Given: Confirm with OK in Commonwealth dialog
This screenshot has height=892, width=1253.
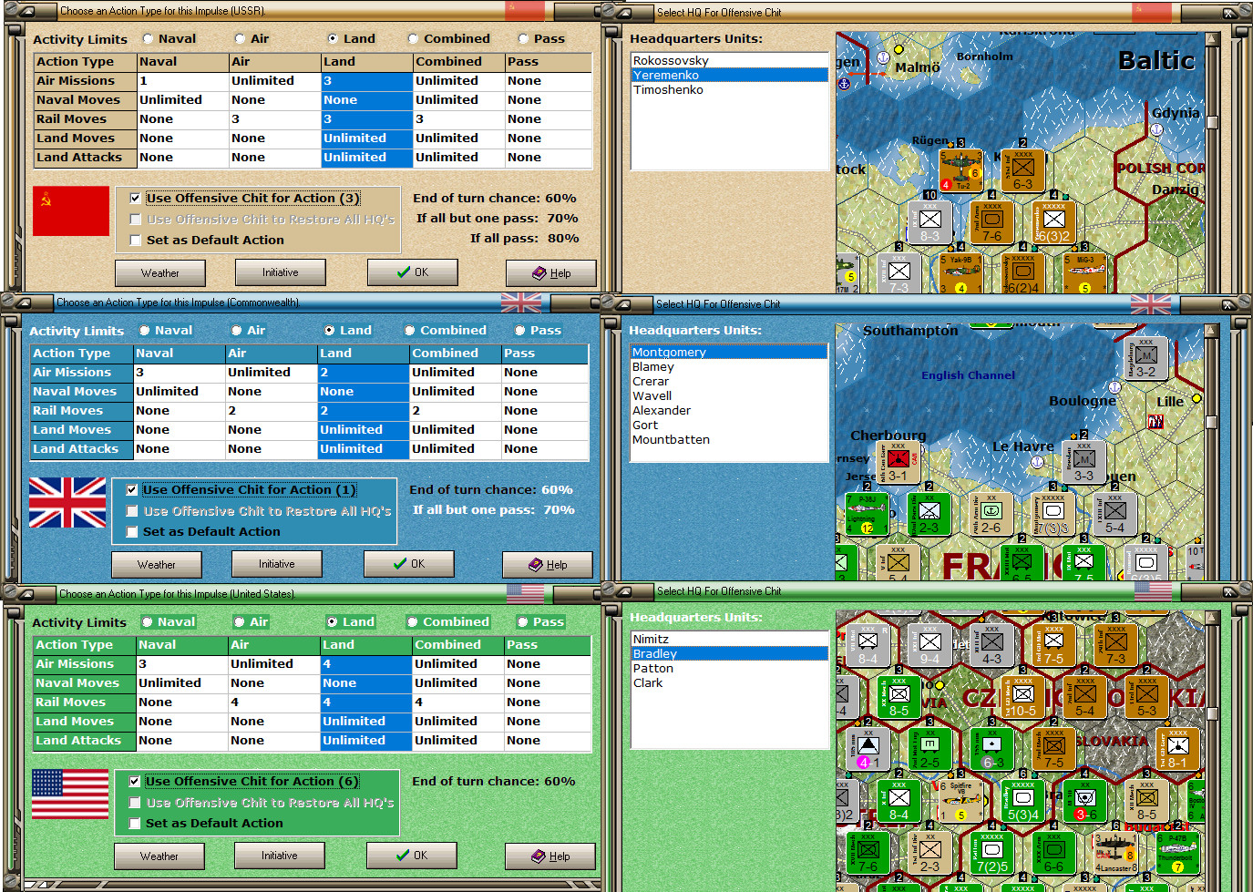Looking at the screenshot, I should coord(409,564).
